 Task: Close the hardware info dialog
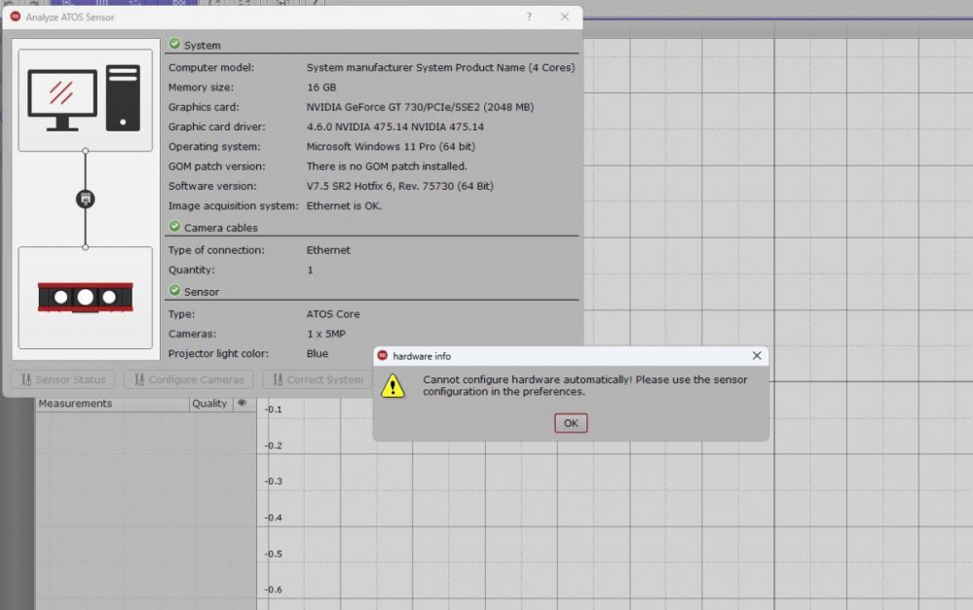pos(757,356)
